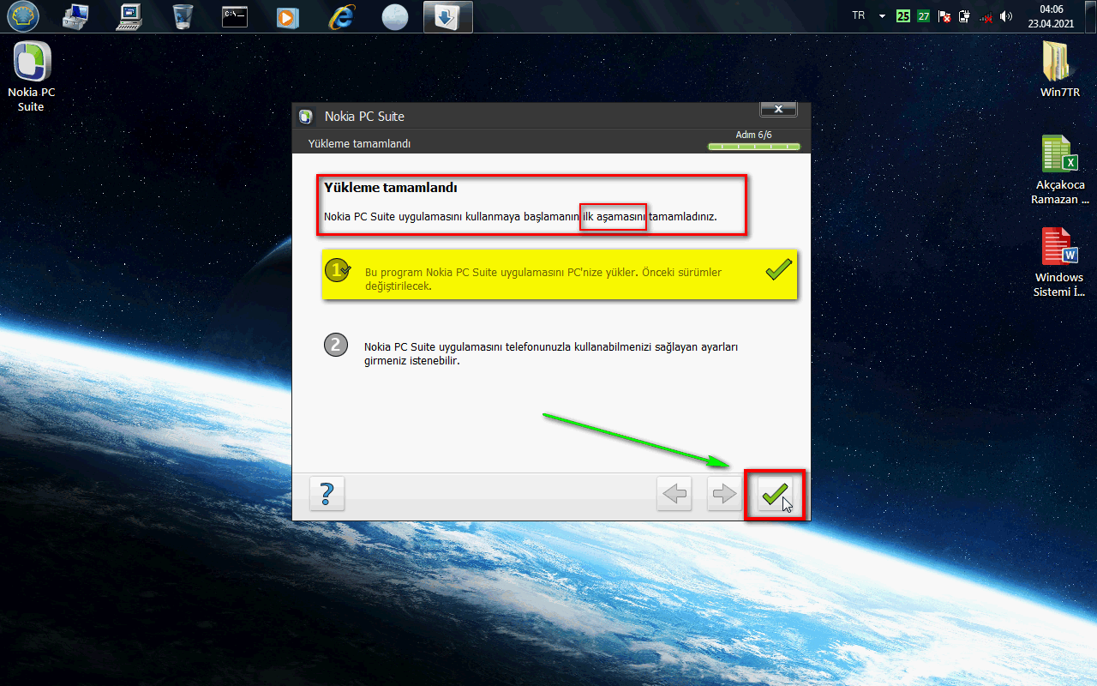
Task: Click the step 1 numbered circle
Action: [x=335, y=271]
